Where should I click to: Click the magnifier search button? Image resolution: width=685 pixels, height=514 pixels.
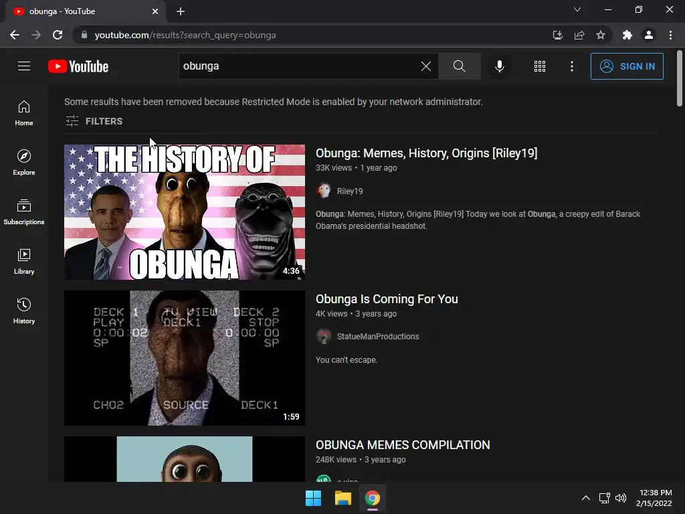pos(459,66)
